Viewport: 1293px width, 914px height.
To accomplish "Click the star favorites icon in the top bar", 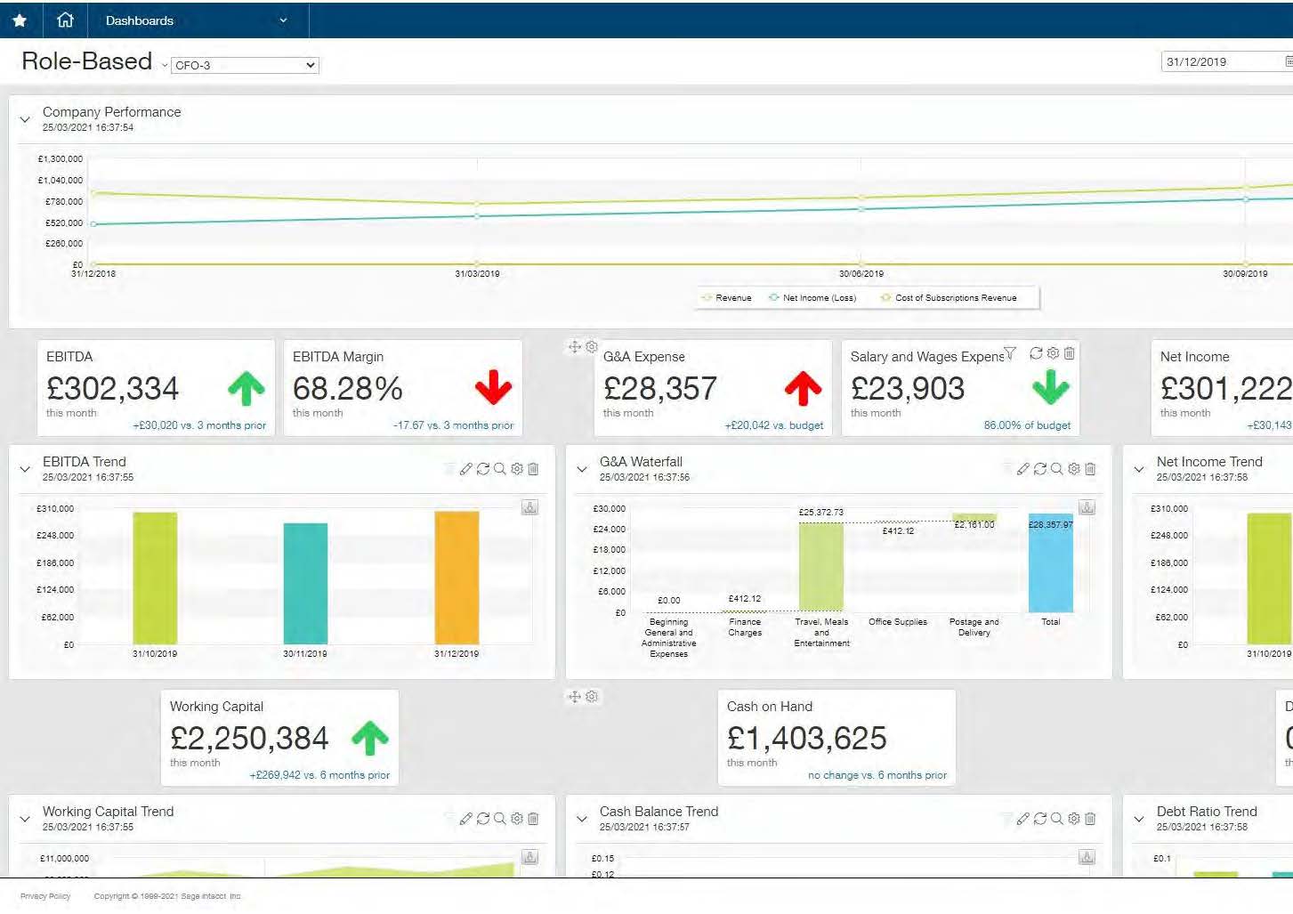I will (19, 20).
